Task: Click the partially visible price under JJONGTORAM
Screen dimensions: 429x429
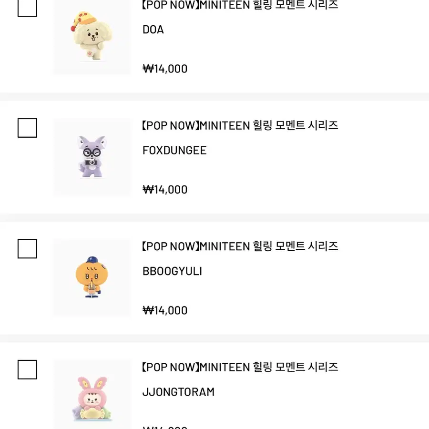Action: (165, 428)
